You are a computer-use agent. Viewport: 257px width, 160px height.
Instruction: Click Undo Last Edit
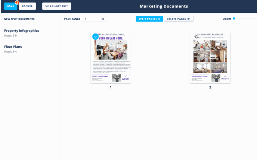(56, 6)
